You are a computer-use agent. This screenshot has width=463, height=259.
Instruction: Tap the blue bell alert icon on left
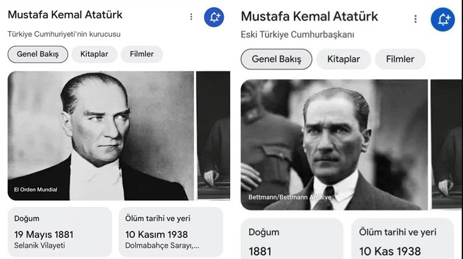pyautogui.click(x=214, y=17)
